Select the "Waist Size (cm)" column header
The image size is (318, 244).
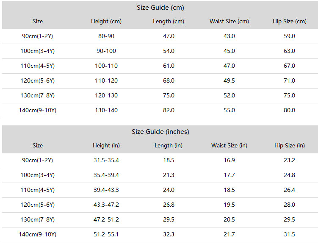click(x=229, y=22)
